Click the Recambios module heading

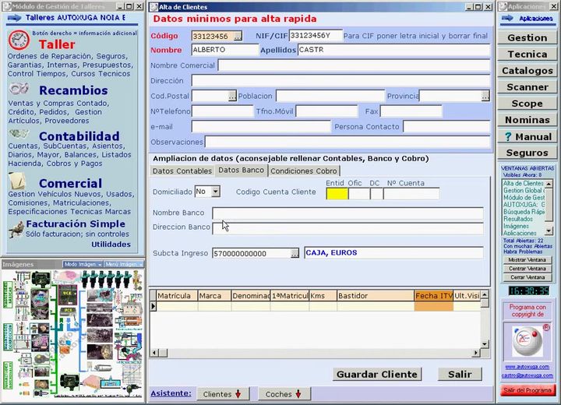pyautogui.click(x=73, y=90)
